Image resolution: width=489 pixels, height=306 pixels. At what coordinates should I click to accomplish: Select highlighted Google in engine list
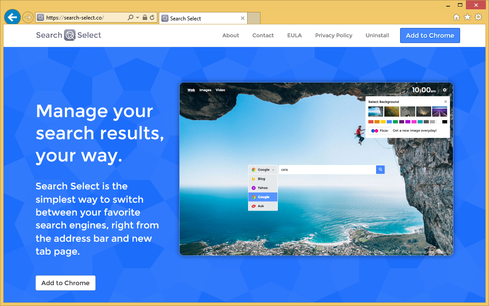click(x=263, y=197)
